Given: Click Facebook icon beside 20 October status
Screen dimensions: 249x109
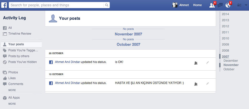Looking at the screenshot, I should [x=51, y=62].
